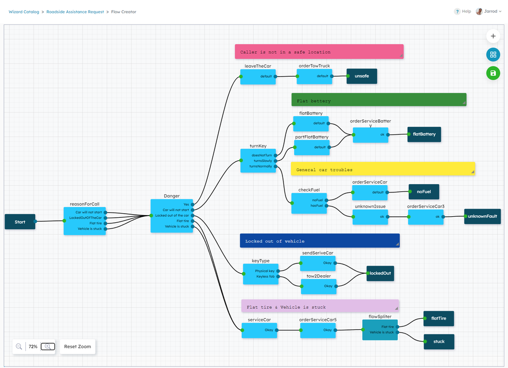Select the unsafe end node
The image size is (508, 368).
coord(362,76)
